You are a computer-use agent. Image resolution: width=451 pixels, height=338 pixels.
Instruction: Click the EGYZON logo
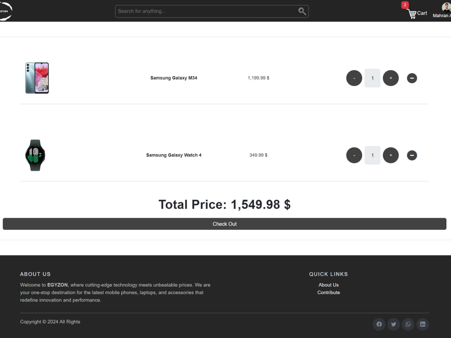click(x=6, y=11)
